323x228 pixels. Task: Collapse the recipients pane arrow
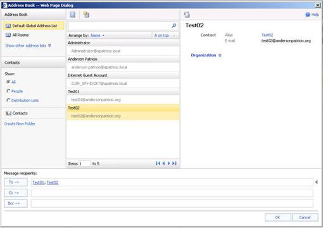click(316, 182)
